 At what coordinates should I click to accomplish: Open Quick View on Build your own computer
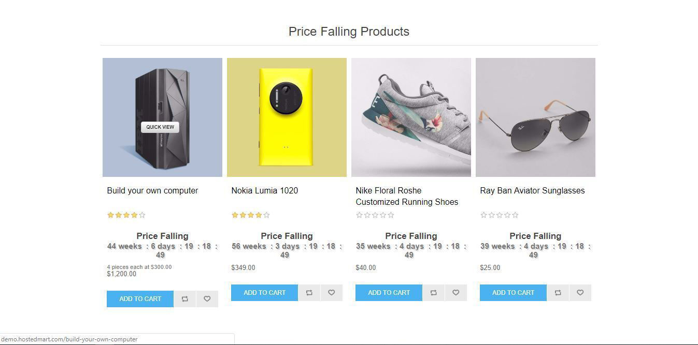pyautogui.click(x=160, y=127)
